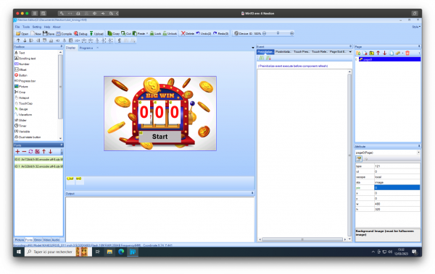Screen dimensions: 435x274
Task: Click the Upload icon
Action: pyautogui.click(x=96, y=33)
